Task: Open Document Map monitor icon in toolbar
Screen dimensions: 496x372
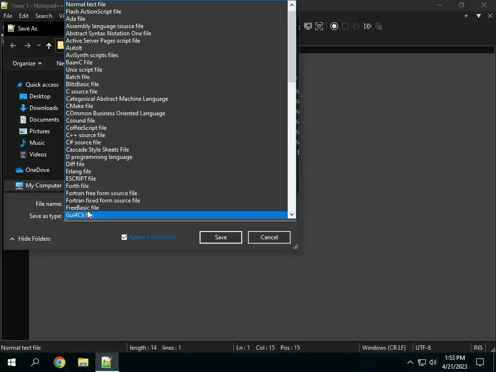Action: [x=308, y=26]
